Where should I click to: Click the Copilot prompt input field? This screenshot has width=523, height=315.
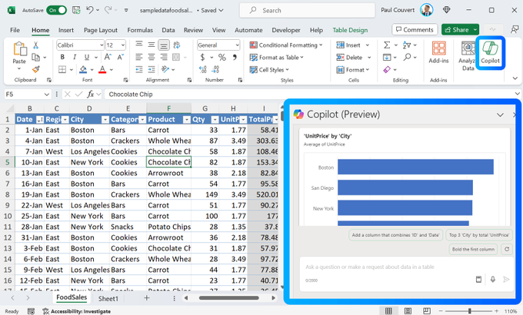tap(406, 267)
